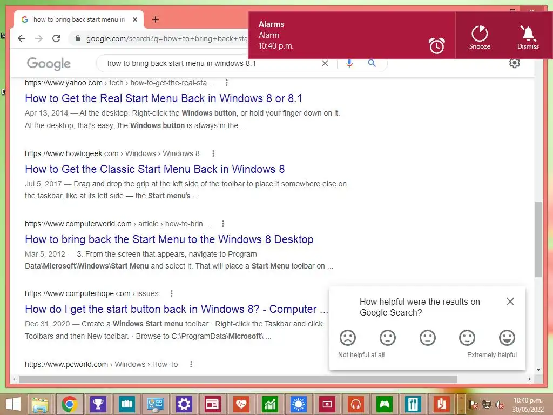Go back to the previous page
The image size is (553, 415).
point(22,38)
